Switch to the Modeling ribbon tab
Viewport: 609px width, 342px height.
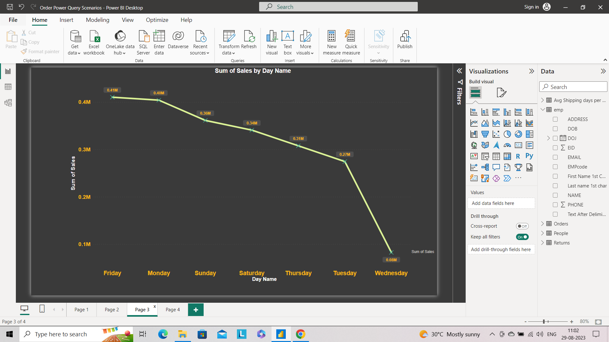(97, 20)
